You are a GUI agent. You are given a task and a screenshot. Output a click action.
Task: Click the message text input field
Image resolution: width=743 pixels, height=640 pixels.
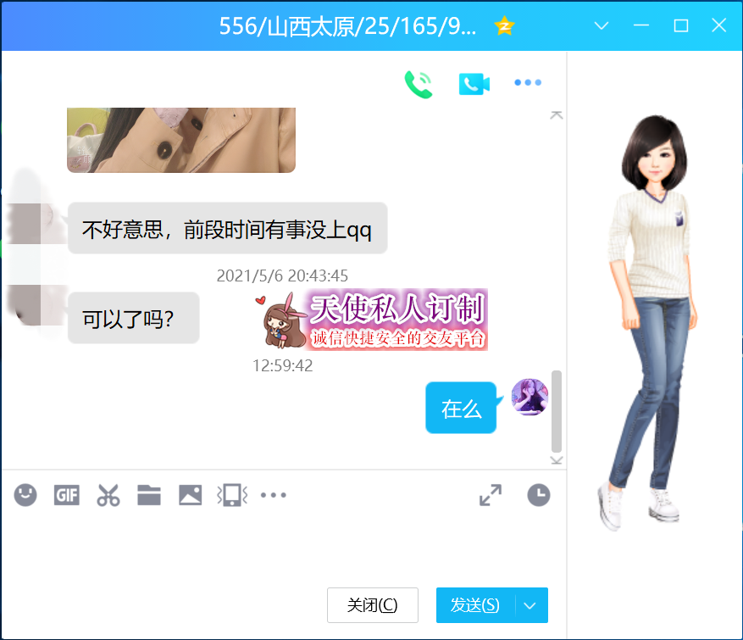pyautogui.click(x=280, y=547)
